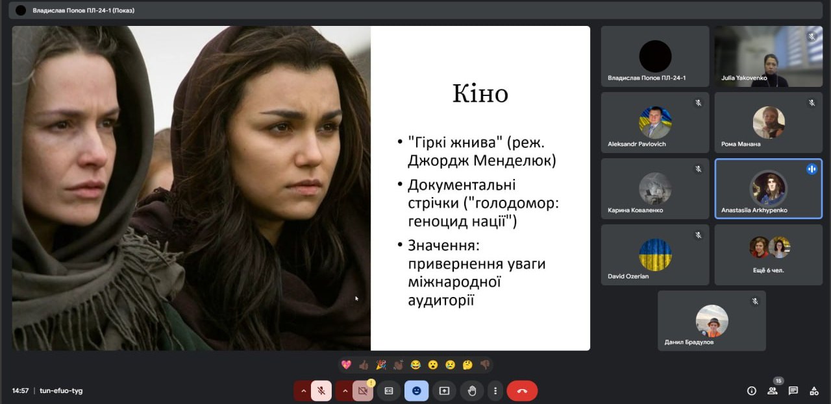The image size is (831, 404).
Task: Select Рома Манана participant tile
Action: tap(769, 123)
